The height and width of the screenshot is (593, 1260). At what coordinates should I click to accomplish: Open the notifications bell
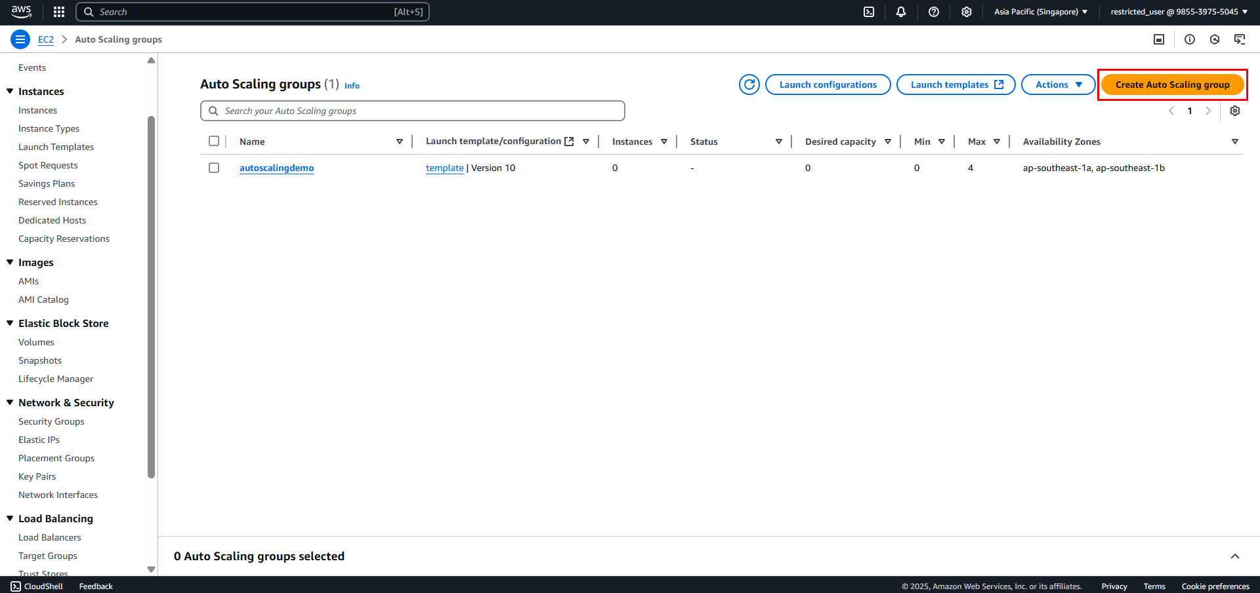901,12
